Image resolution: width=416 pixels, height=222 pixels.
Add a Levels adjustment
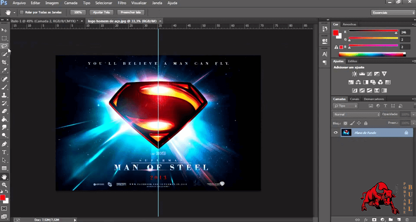click(362, 74)
